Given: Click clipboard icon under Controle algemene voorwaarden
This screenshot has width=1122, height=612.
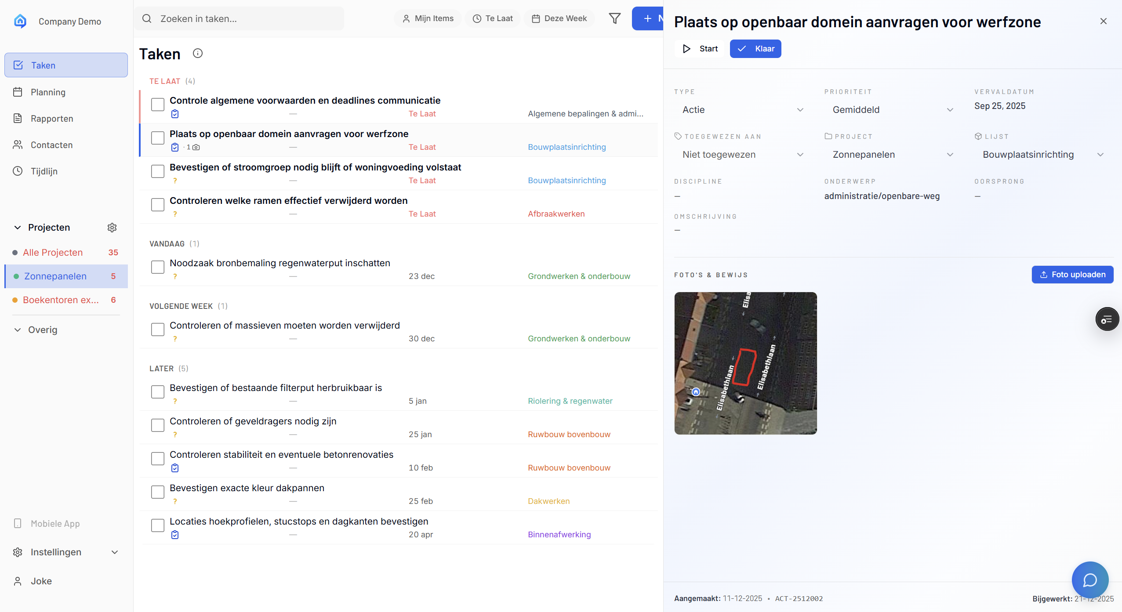Looking at the screenshot, I should click(x=175, y=114).
